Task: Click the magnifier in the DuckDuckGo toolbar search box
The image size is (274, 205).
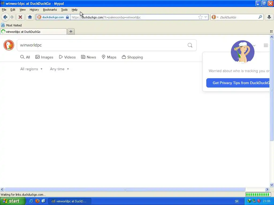Action: coord(260,17)
